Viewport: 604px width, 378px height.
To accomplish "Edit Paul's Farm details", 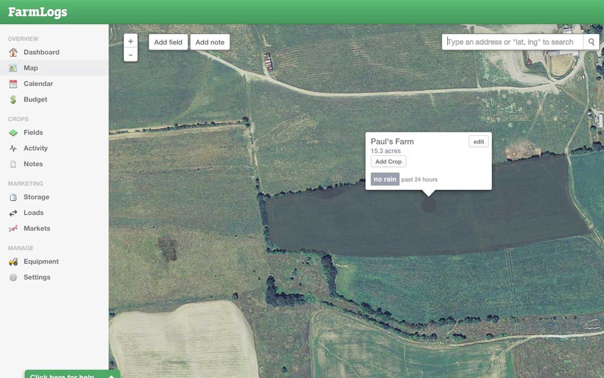I will (x=479, y=141).
